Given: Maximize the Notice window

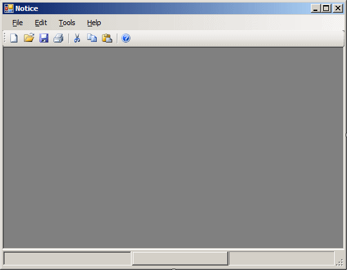Looking at the screenshot, I should pyautogui.click(x=326, y=8).
